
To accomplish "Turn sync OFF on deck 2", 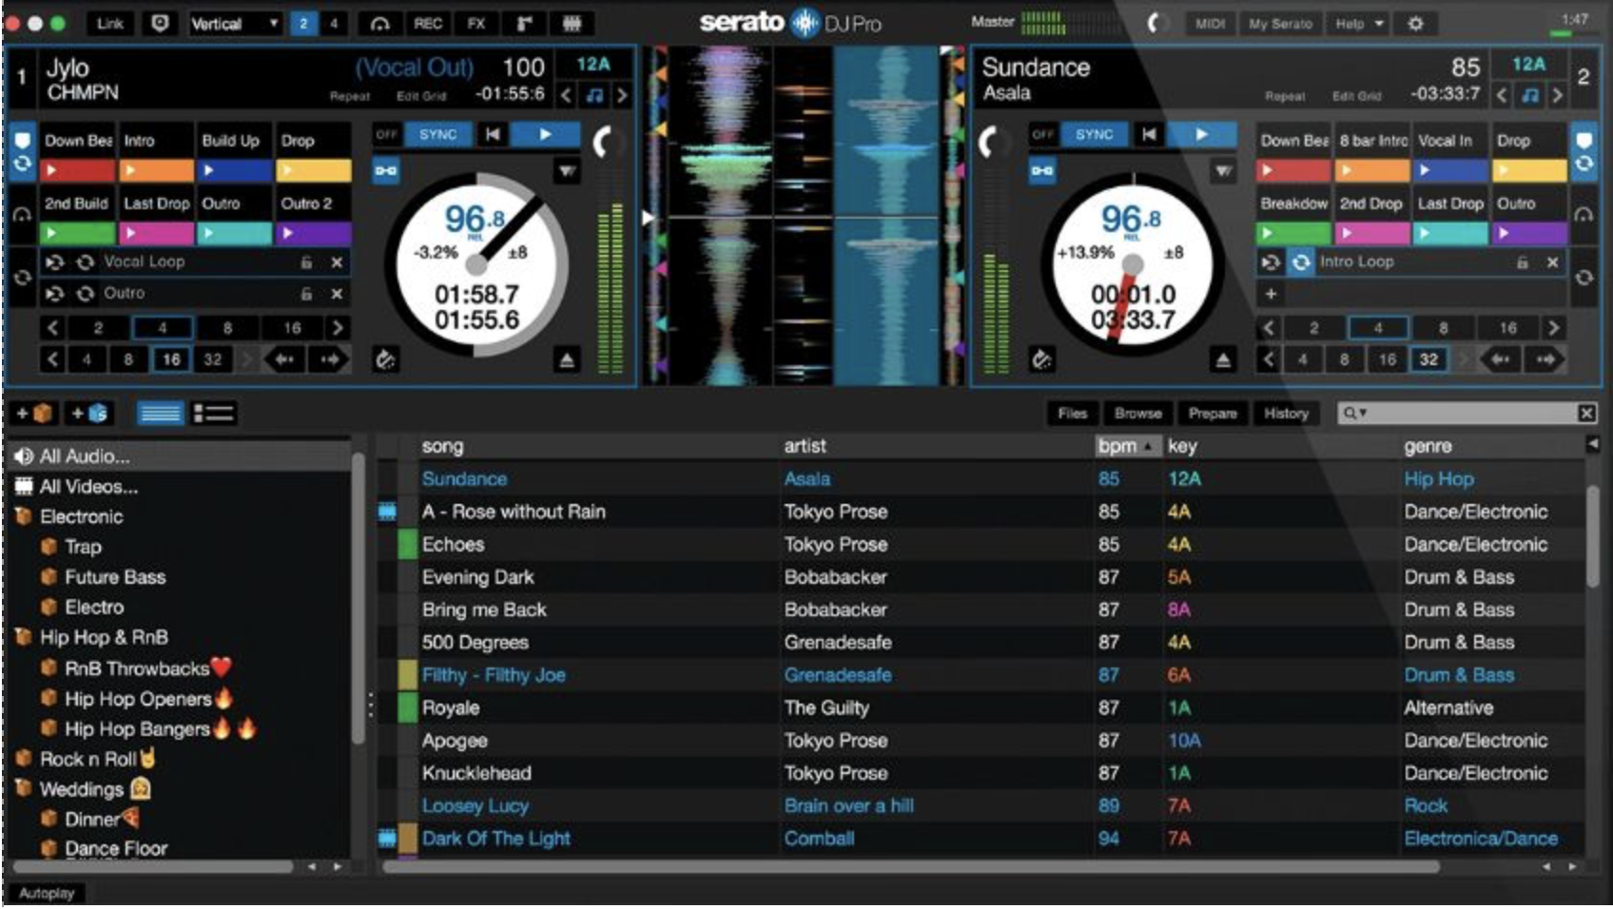I will point(1042,135).
